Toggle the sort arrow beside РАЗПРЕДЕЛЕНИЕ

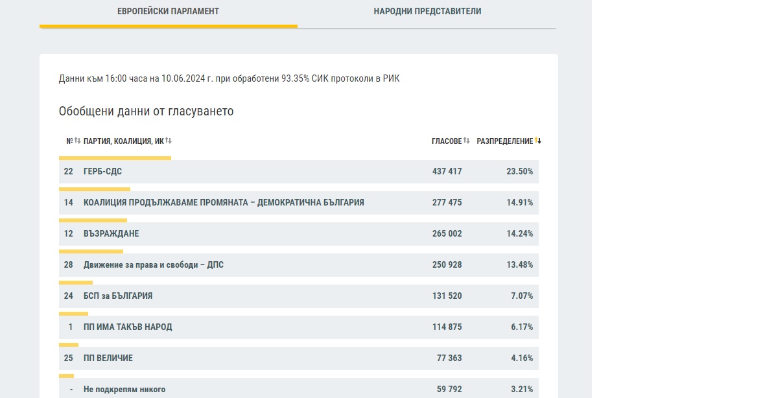click(538, 141)
